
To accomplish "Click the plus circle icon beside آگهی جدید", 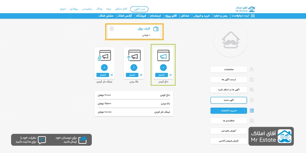I will coord(251,100).
